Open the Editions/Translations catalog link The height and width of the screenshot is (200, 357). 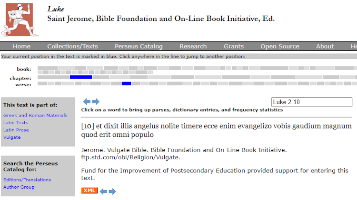(x=27, y=180)
